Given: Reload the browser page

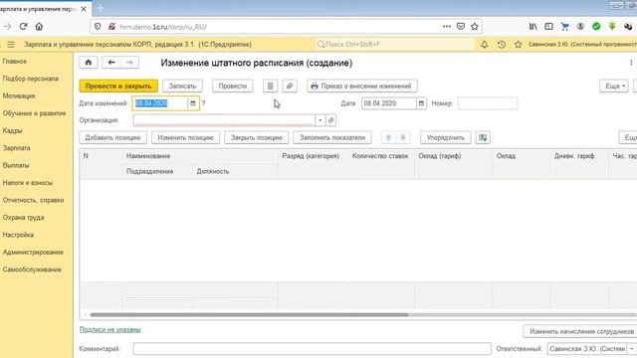Looking at the screenshot, I should 23,27.
